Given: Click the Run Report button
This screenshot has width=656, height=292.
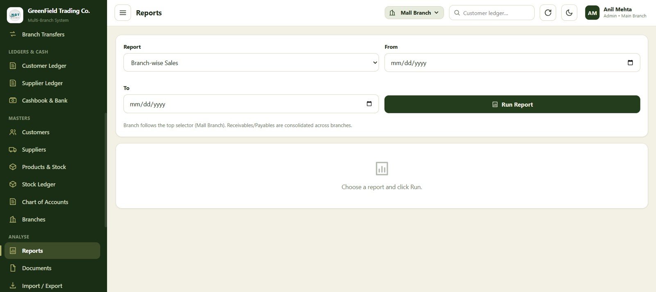Looking at the screenshot, I should (512, 104).
